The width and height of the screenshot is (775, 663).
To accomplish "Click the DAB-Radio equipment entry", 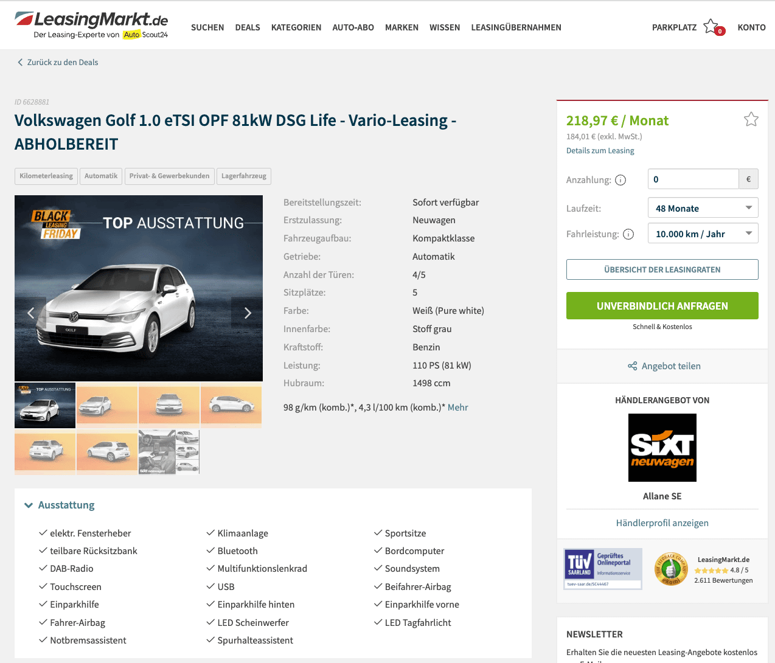I will (x=72, y=569).
